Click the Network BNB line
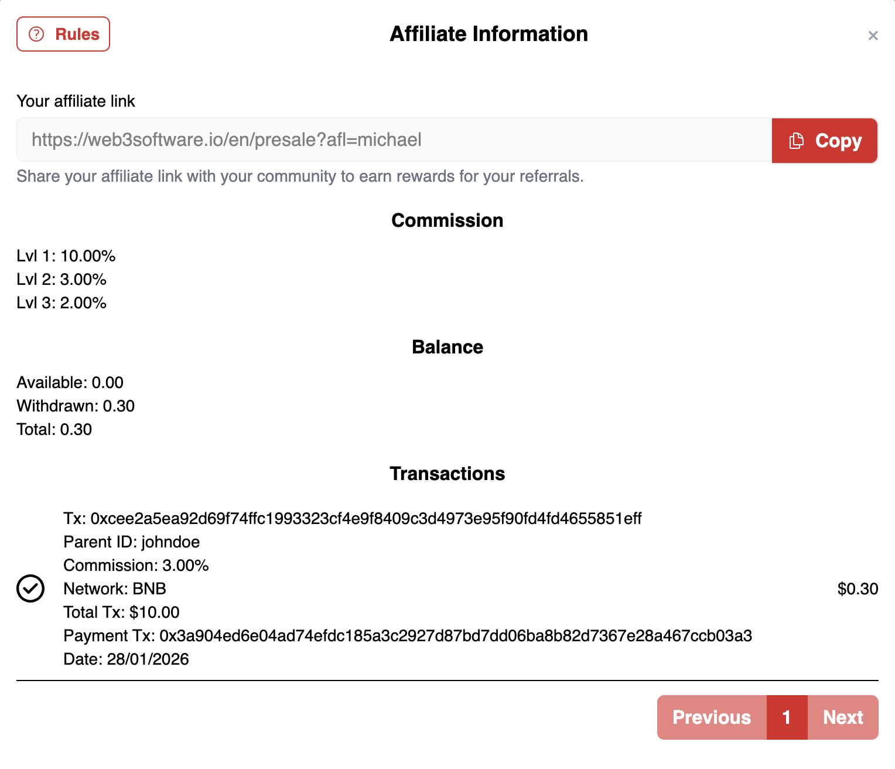This screenshot has width=895, height=769. tap(115, 589)
